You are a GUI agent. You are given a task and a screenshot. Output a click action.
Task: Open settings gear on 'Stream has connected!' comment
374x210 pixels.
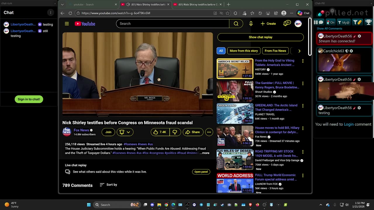(x=359, y=36)
